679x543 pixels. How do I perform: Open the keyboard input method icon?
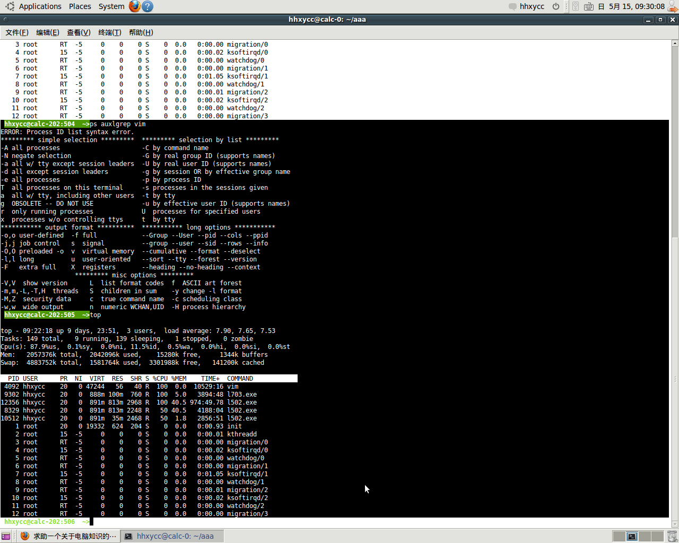589,6
